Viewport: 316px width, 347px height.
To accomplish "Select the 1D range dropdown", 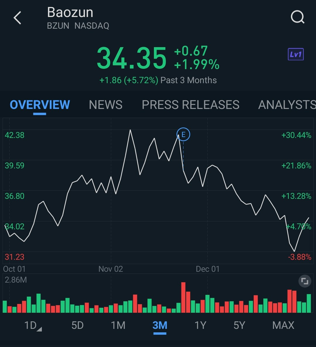I will [33, 326].
